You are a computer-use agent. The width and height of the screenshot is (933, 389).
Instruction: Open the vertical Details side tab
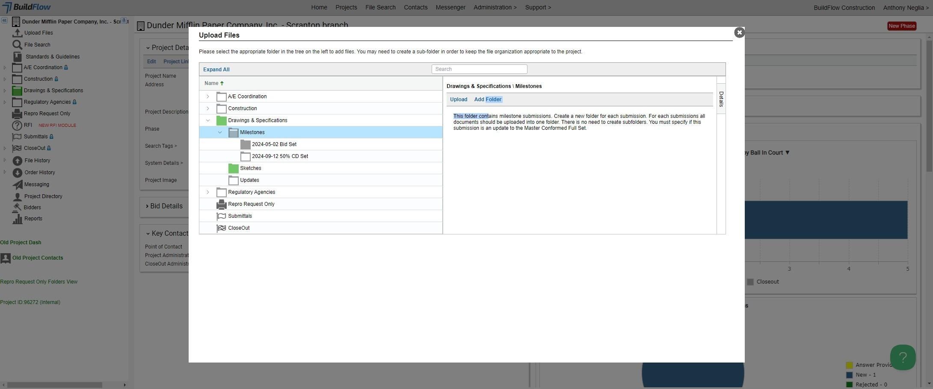click(721, 99)
